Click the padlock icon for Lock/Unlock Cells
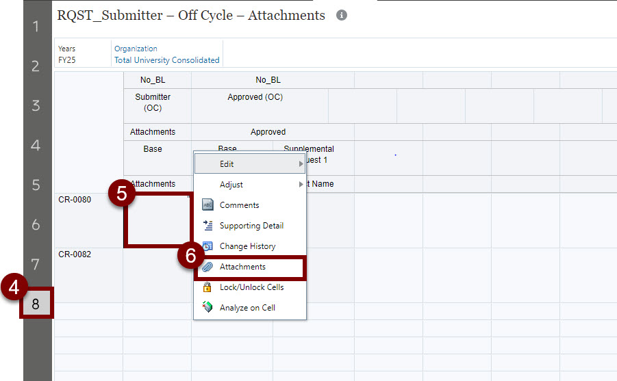Viewport: 617px width, 381px height. pos(207,287)
